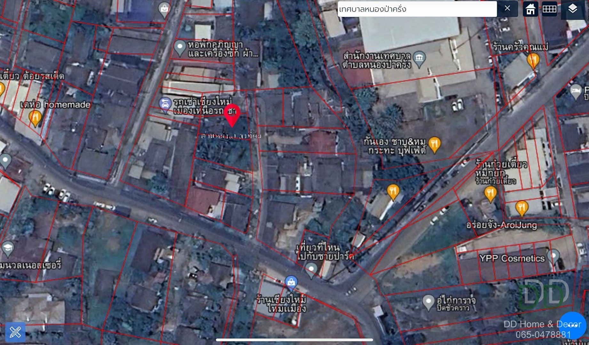Click the อร่อยจัง-AroiJung label
This screenshot has height=345, width=589.
click(x=501, y=225)
